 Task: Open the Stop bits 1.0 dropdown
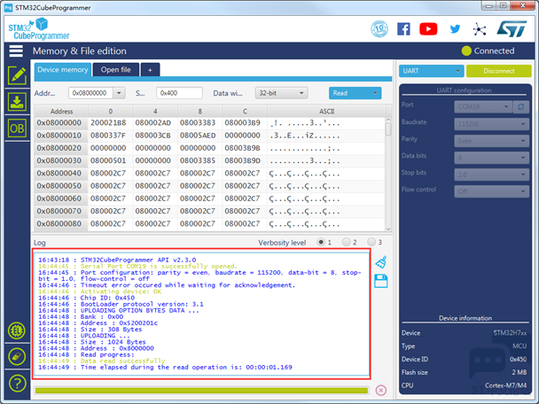[x=491, y=175]
